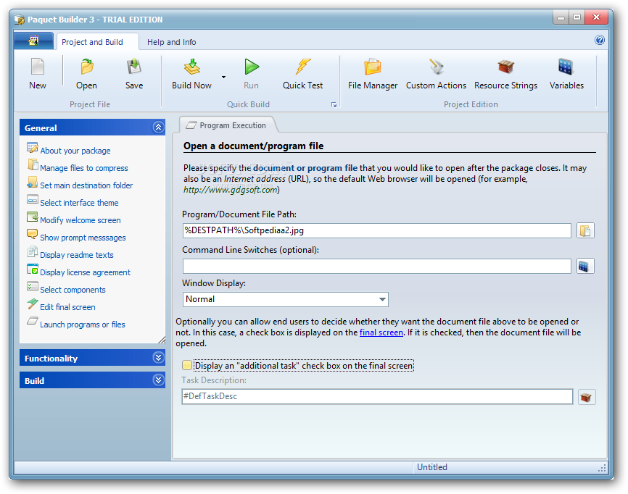The width and height of the screenshot is (628, 494).
Task: Follow the final screen link
Action: (x=381, y=332)
